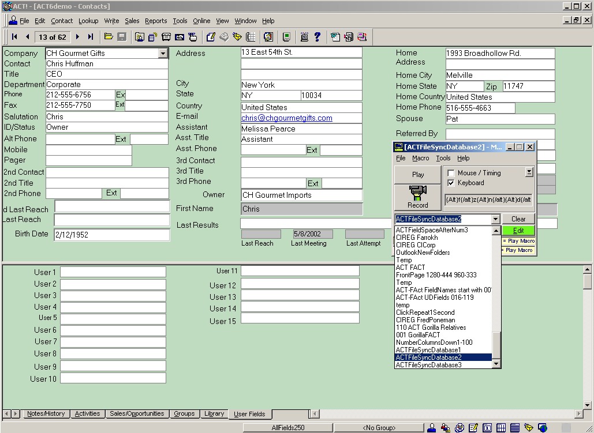Open Monthly Calendar icon in status bar
Image resolution: width=594 pixels, height=433 pixels.
[x=515, y=428]
